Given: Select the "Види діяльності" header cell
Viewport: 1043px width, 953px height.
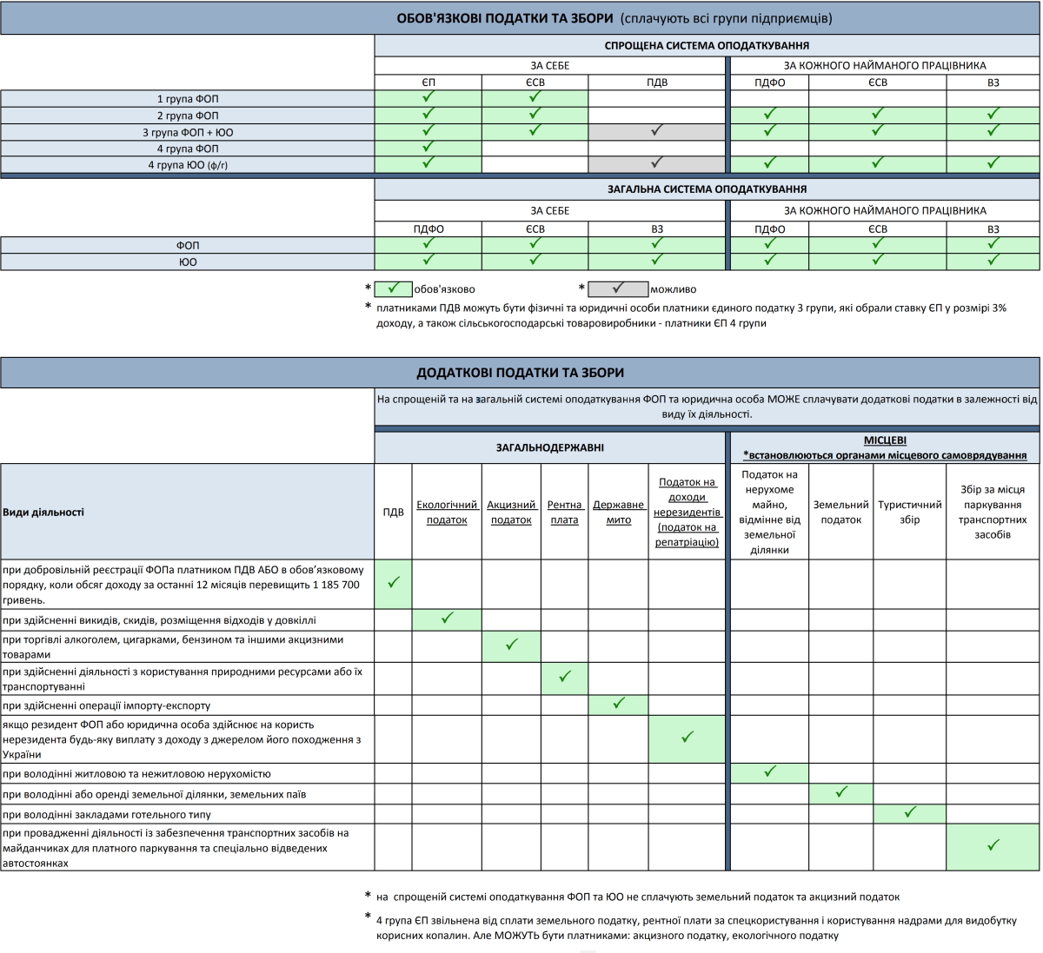Looking at the screenshot, I should (x=43, y=513).
